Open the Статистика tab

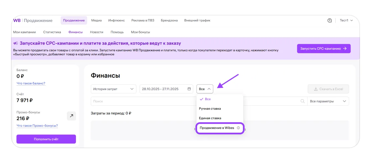pyautogui.click(x=52, y=32)
